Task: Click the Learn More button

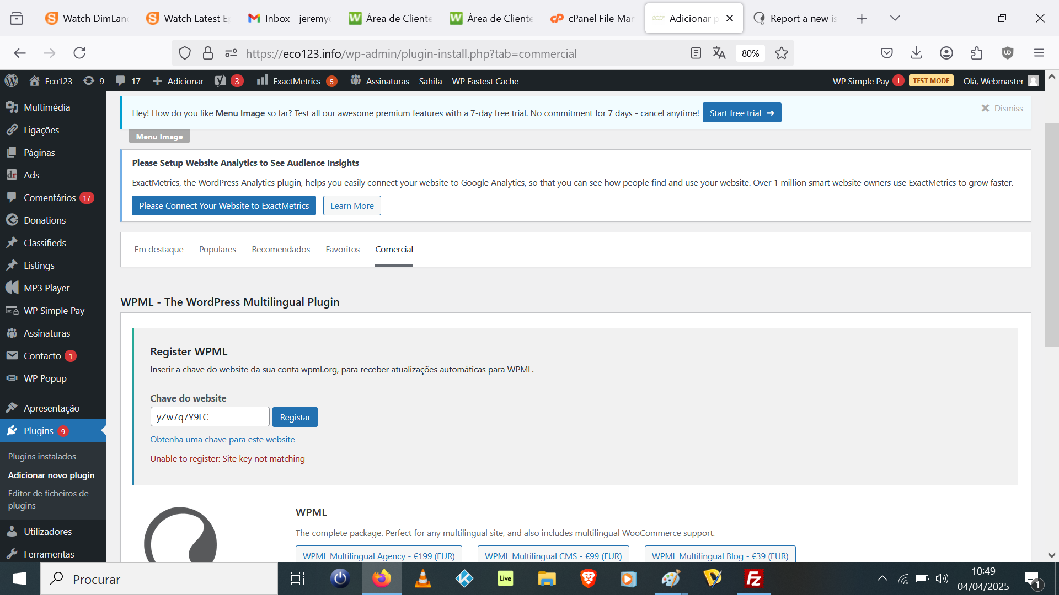Action: [352, 205]
